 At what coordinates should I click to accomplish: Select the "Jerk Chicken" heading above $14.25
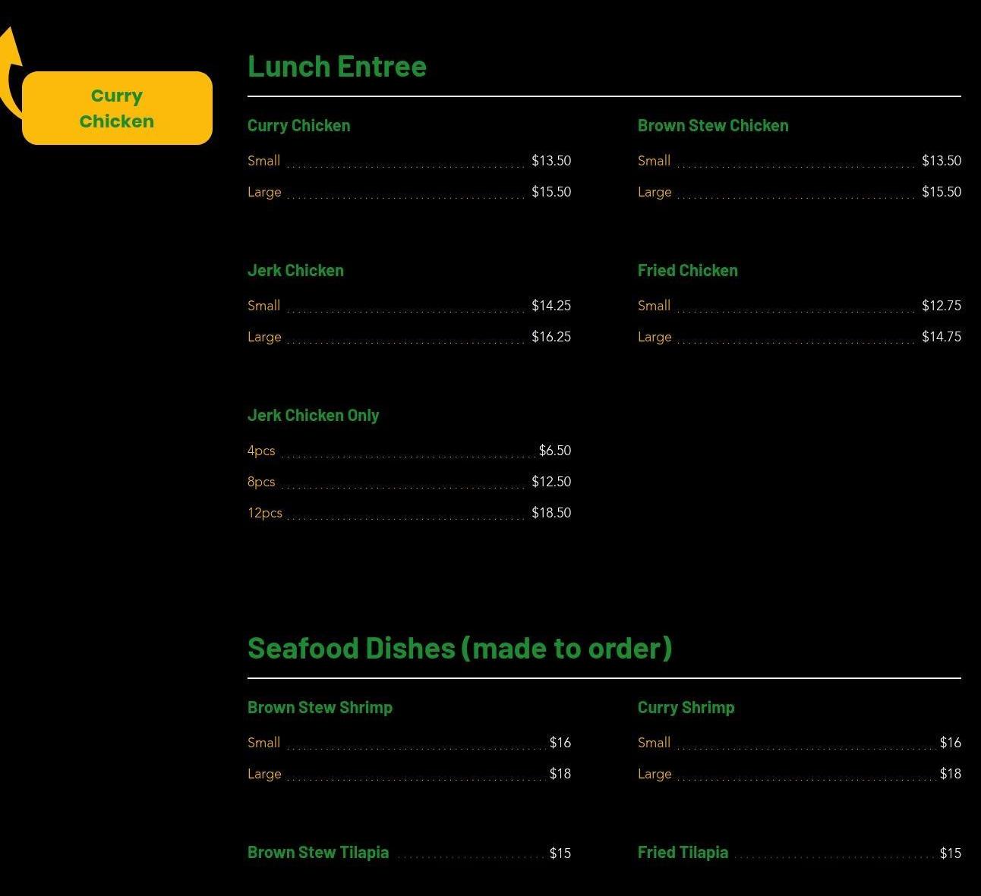coord(295,271)
